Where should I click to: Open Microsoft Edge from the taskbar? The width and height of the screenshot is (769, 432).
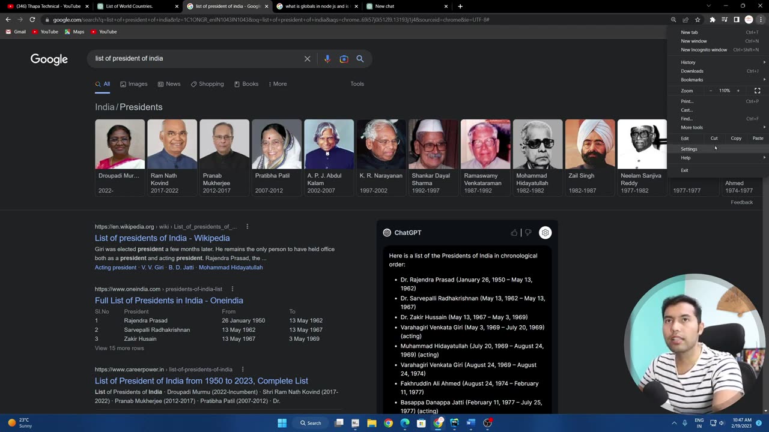[405, 423]
